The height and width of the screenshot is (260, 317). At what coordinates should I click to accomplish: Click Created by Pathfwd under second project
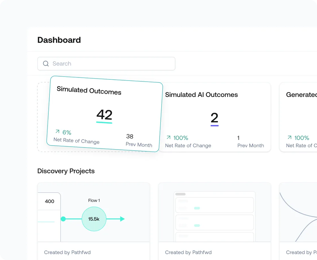click(188, 252)
